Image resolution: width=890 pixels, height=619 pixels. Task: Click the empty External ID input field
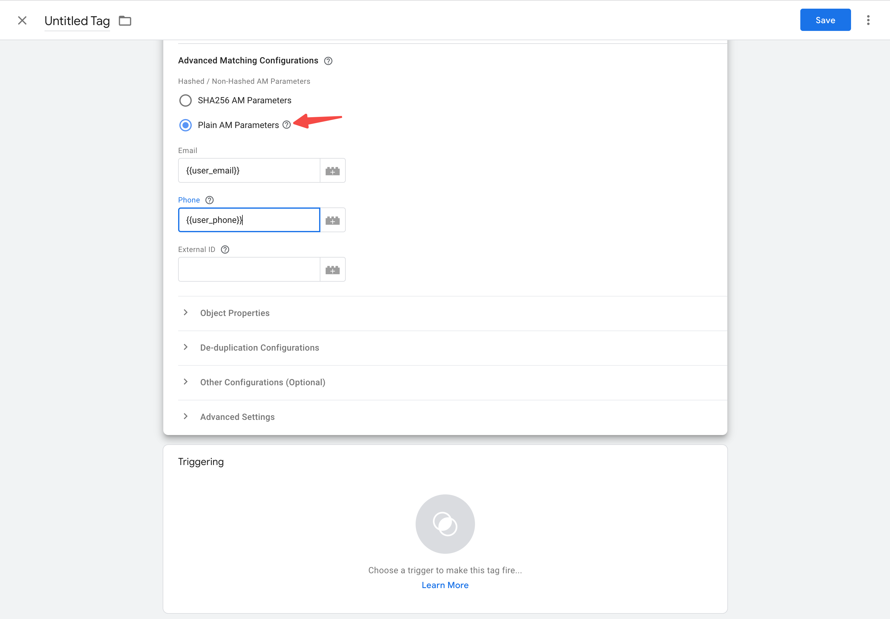(x=249, y=269)
